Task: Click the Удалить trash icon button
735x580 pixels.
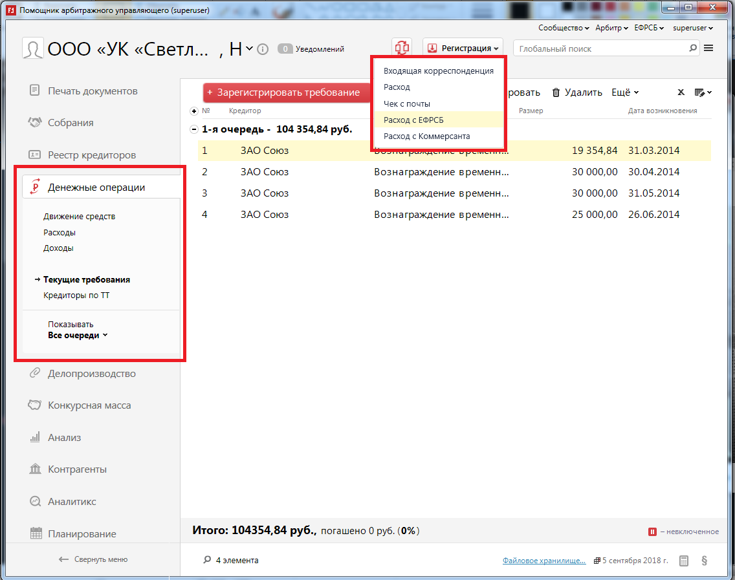Action: click(576, 92)
